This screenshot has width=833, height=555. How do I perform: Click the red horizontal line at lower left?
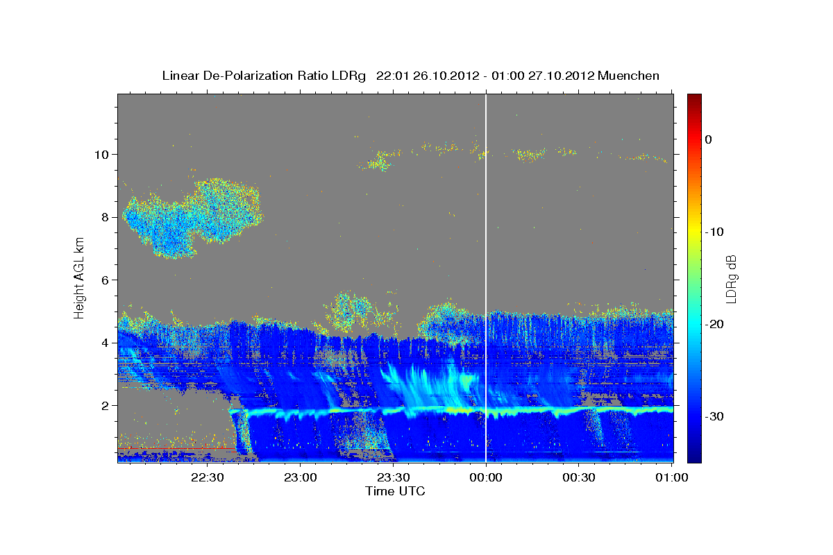tap(177, 448)
